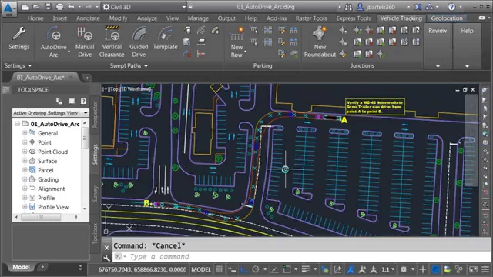The width and height of the screenshot is (493, 277).
Task: Open the customization hamburger icon in status bar
Action: (x=485, y=269)
